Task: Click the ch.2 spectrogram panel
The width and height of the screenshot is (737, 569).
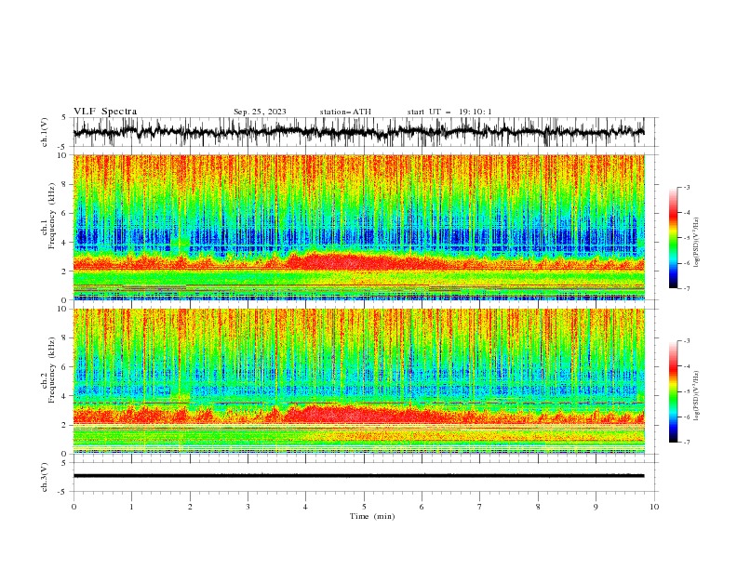Action: (358, 381)
